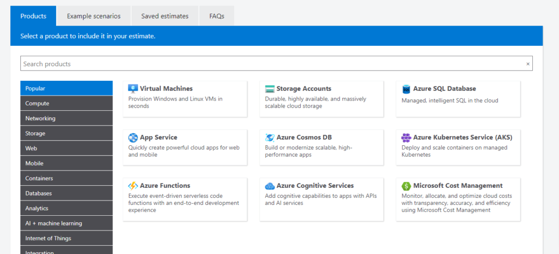559x254 pixels.
Task: Go to the FAQs tab
Action: (x=217, y=16)
